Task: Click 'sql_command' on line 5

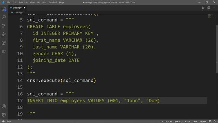Action: pyautogui.click(x=42, y=20)
